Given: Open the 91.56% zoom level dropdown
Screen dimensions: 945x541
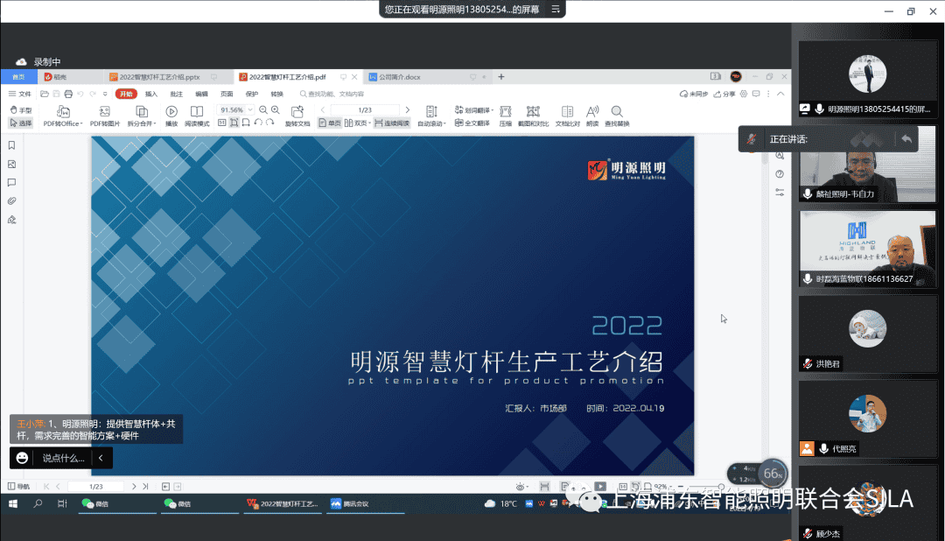Looking at the screenshot, I should click(x=250, y=109).
